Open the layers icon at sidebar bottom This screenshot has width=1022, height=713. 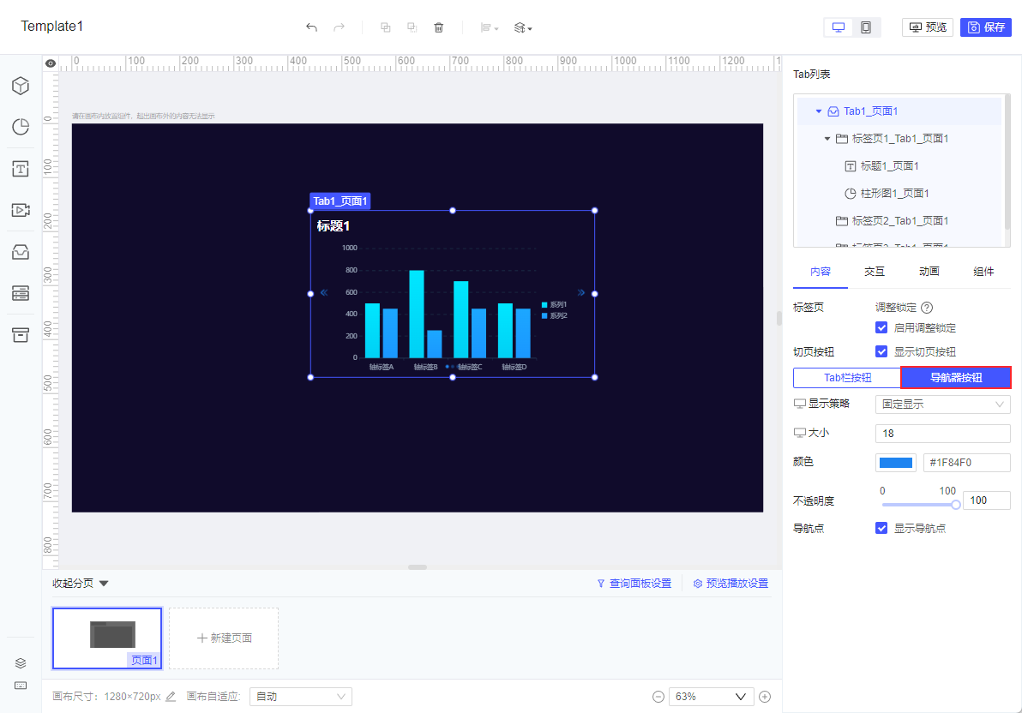(x=21, y=663)
